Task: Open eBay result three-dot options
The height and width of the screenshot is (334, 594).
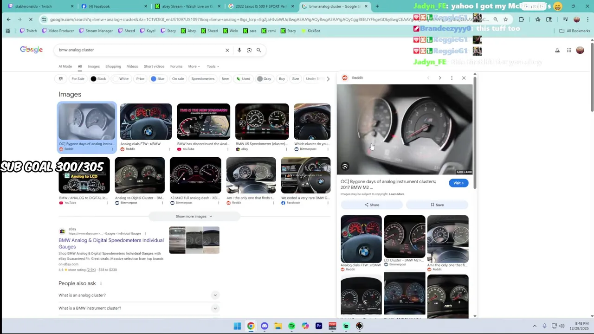Action: pos(145,234)
